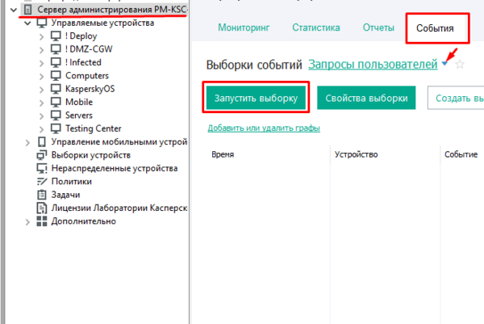The width and height of the screenshot is (484, 324).
Task: Click the favorites star next to Запросы пользователей
Action: (460, 65)
